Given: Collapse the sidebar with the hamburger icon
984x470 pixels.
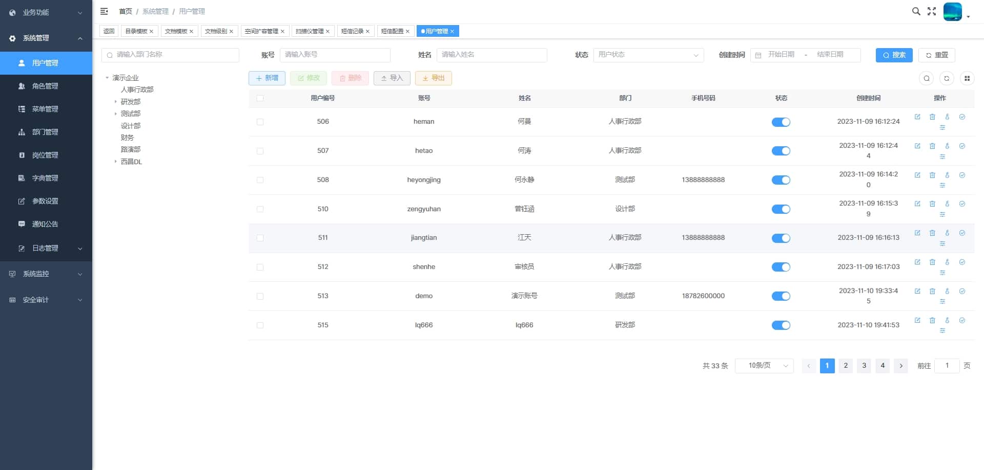Looking at the screenshot, I should point(104,11).
